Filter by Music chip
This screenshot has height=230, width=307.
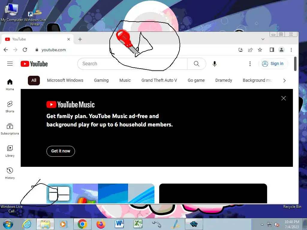[125, 80]
